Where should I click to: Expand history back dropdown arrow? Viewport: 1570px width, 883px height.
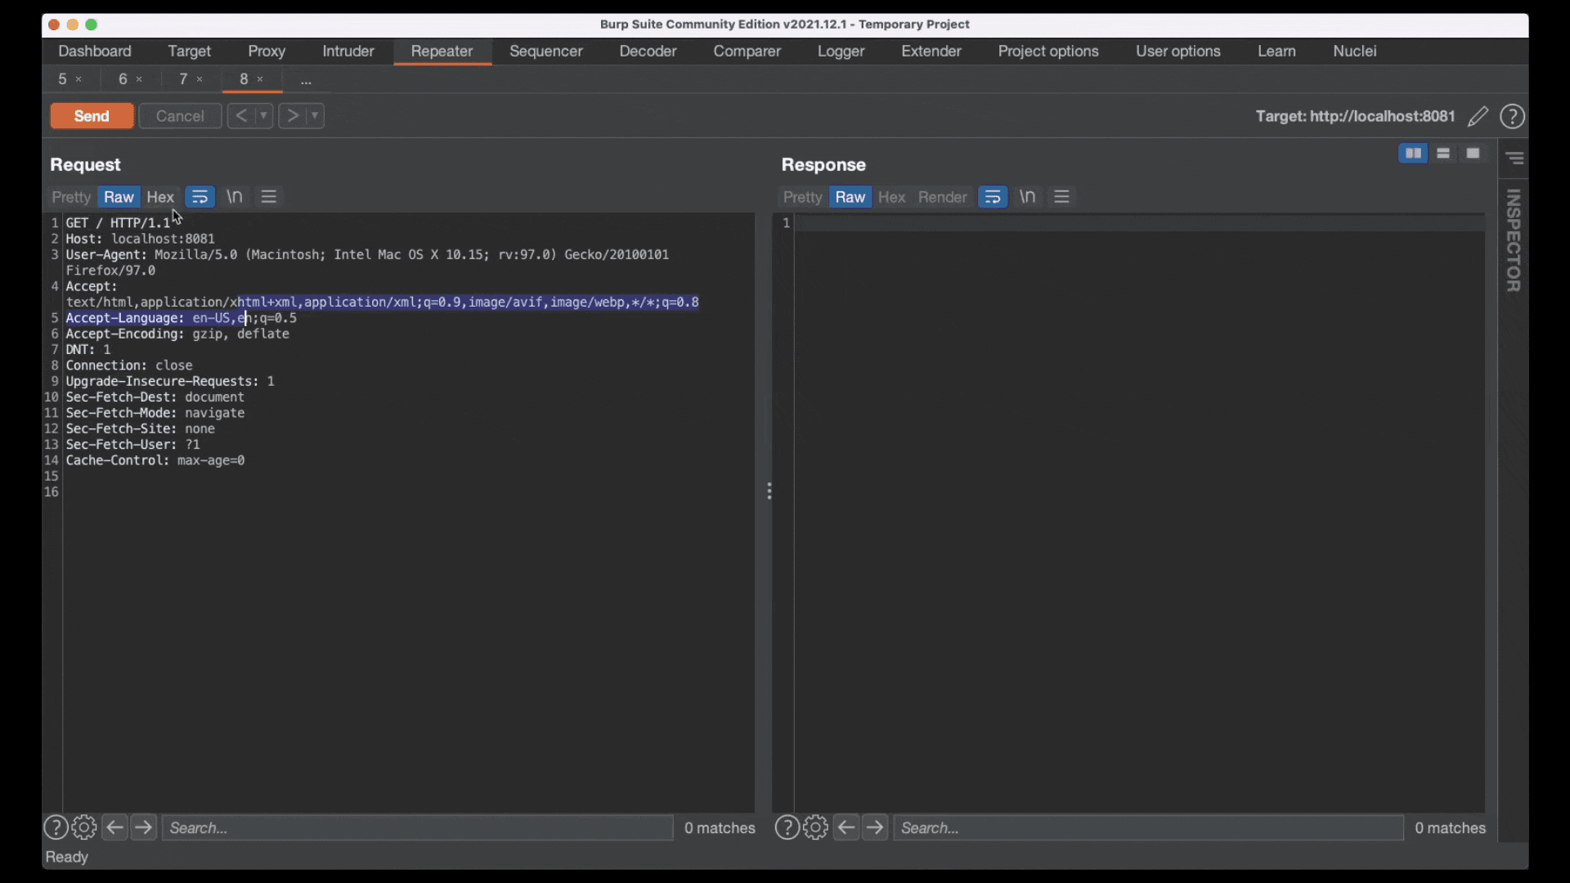click(263, 116)
